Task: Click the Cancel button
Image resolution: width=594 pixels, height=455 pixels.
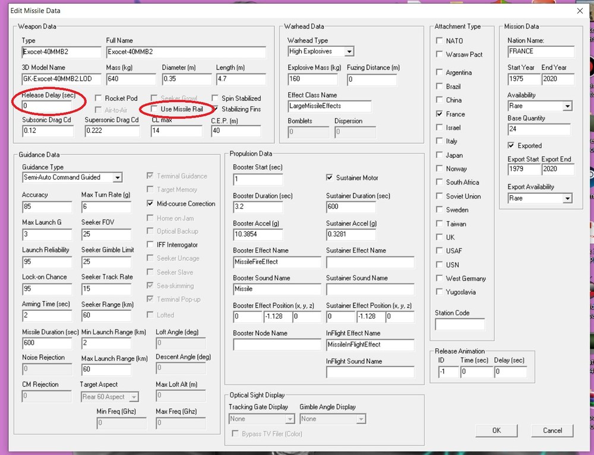Action: pyautogui.click(x=552, y=431)
